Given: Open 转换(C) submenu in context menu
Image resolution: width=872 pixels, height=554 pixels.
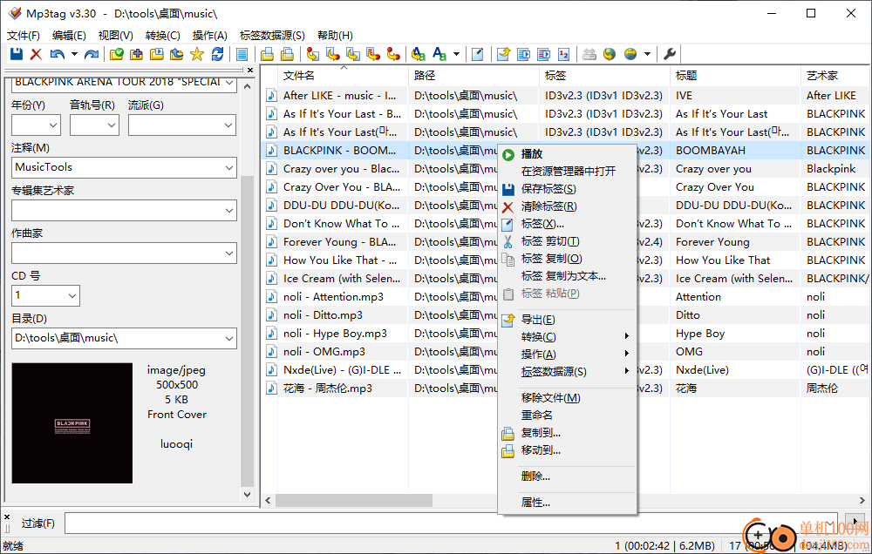Looking at the screenshot, I should coord(568,337).
